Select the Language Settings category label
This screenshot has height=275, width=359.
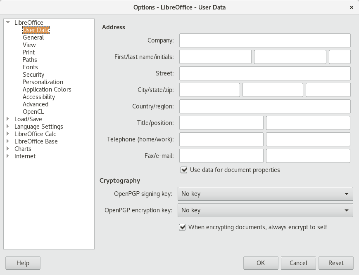[x=39, y=127]
